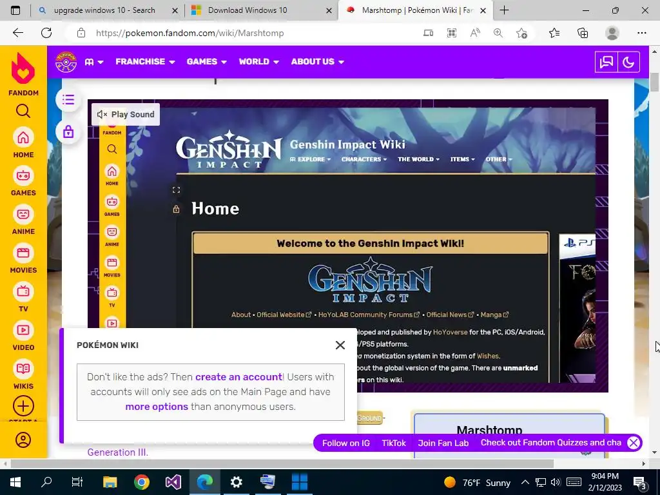Follow the create an account link
The width and height of the screenshot is (660, 495).
(238, 376)
